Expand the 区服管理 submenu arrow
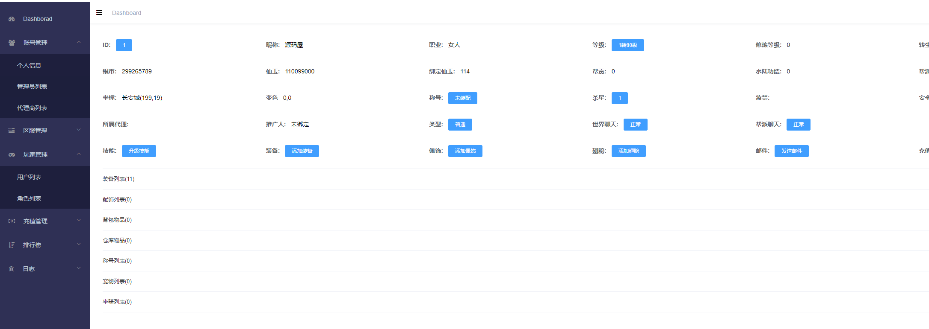Viewport: 929px width, 329px height. click(79, 130)
